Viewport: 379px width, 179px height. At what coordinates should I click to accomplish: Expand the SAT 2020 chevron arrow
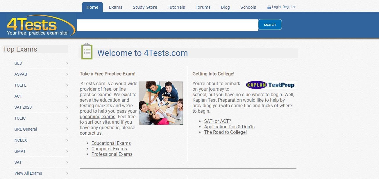(67, 107)
